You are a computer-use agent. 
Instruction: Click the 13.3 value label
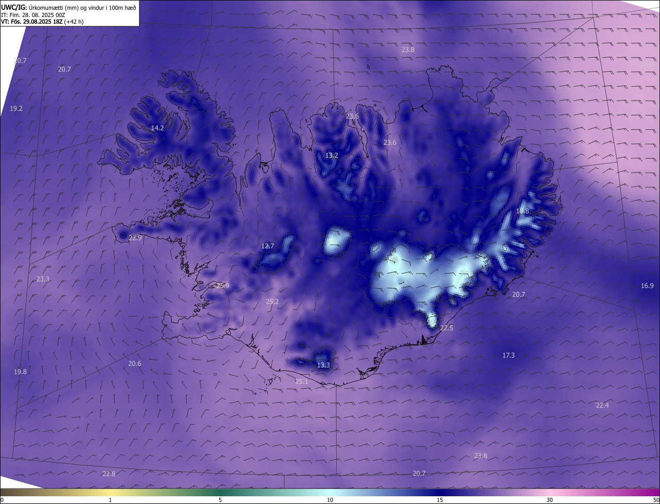[323, 365]
